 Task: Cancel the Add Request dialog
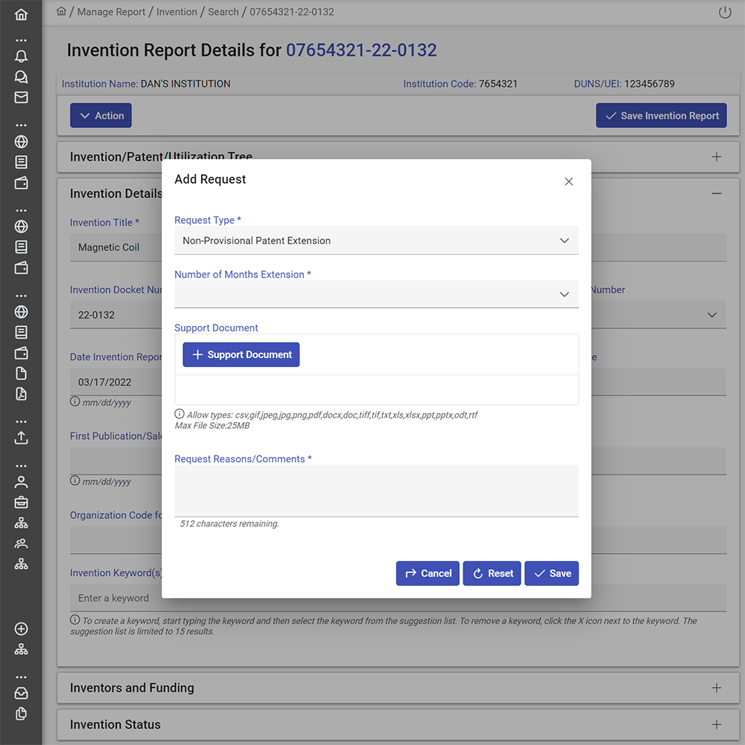pyautogui.click(x=428, y=574)
